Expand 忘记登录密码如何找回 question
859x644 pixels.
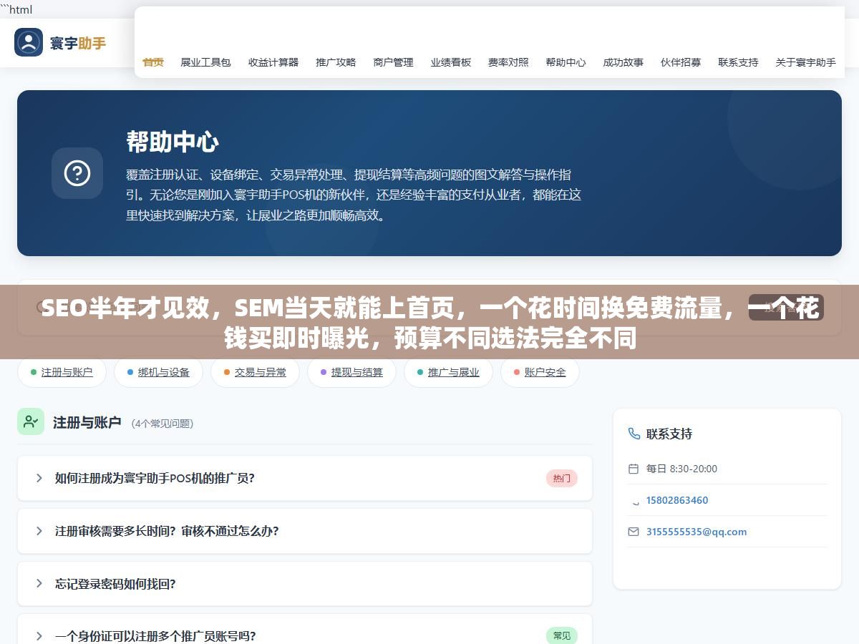[305, 584]
